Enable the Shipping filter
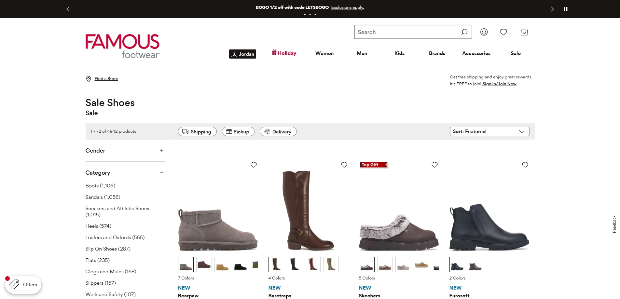Image resolution: width=620 pixels, height=299 pixels. coord(197,131)
